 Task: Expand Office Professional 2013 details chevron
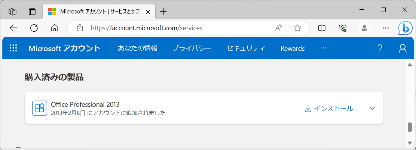click(x=372, y=108)
